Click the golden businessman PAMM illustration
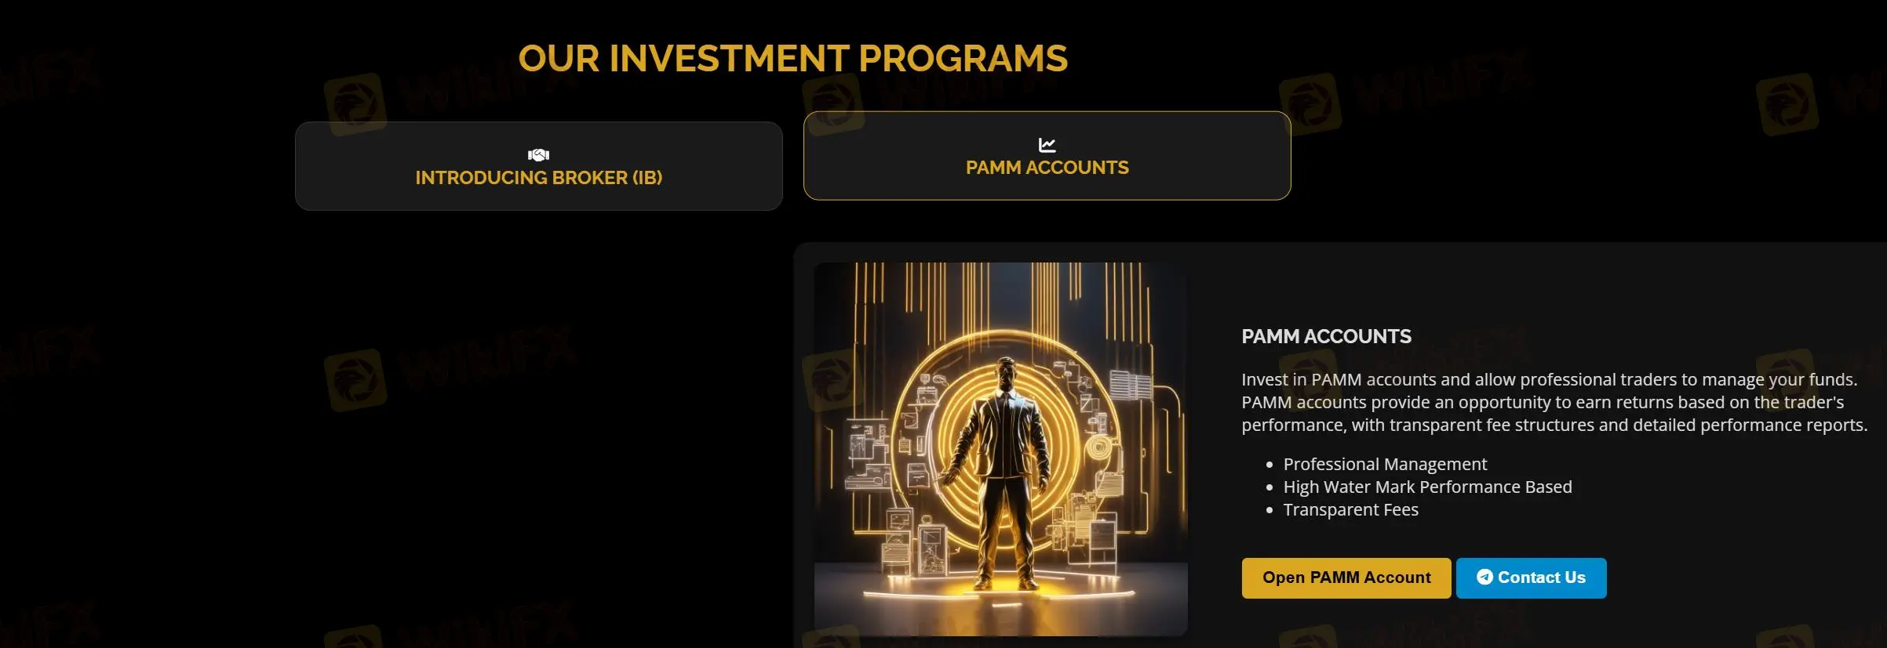1887x648 pixels. click(1000, 449)
